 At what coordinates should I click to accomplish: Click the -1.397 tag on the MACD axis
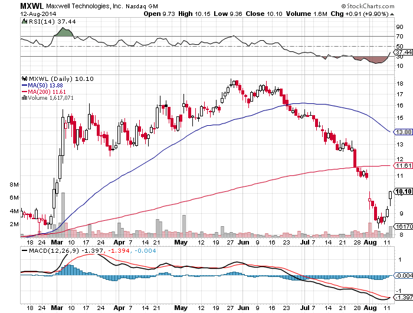[x=403, y=298]
